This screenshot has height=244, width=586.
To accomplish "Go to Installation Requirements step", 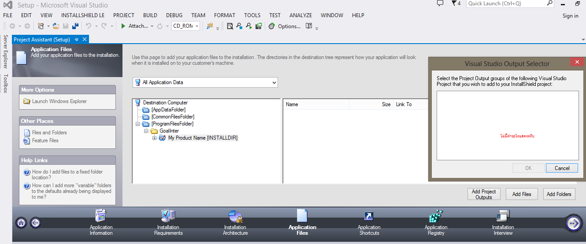I will tap(168, 222).
